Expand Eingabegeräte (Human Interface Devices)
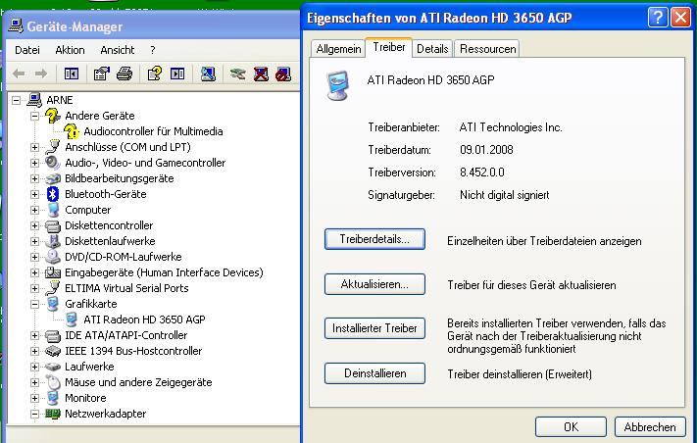Image resolution: width=697 pixels, height=443 pixels. pos(34,272)
